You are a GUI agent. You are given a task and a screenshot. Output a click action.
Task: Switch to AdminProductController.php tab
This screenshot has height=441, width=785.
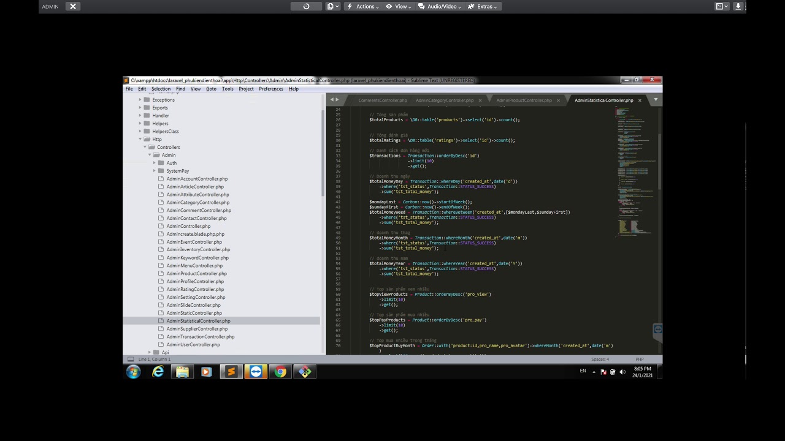click(524, 100)
